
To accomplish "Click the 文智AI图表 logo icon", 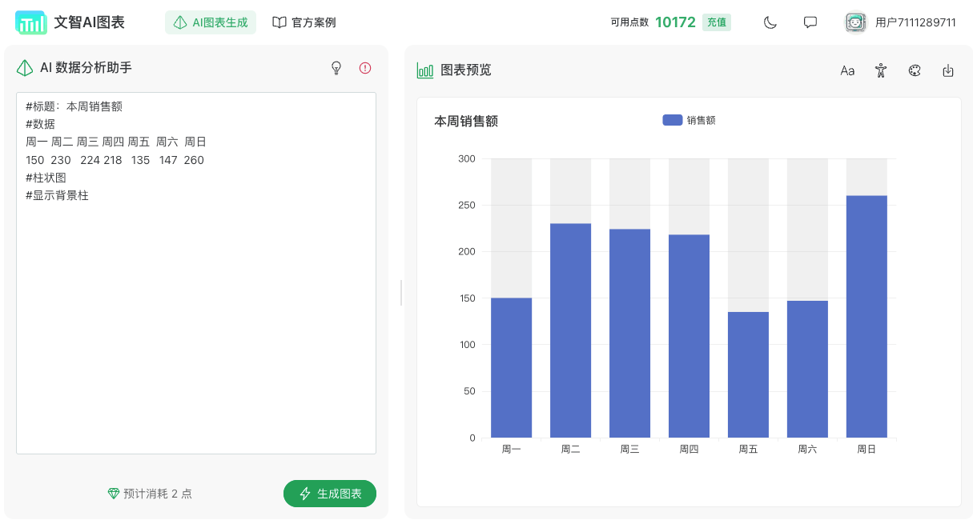I will point(31,22).
